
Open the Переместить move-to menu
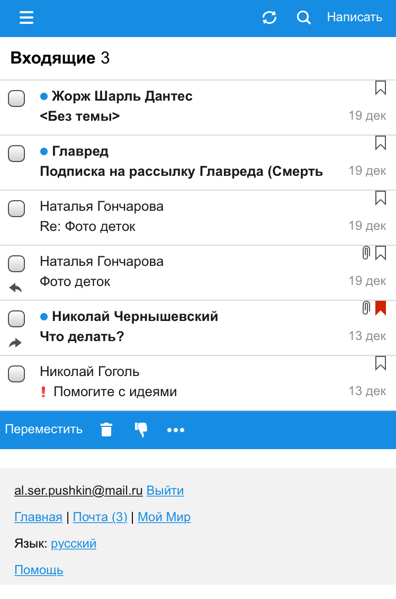pyautogui.click(x=43, y=429)
